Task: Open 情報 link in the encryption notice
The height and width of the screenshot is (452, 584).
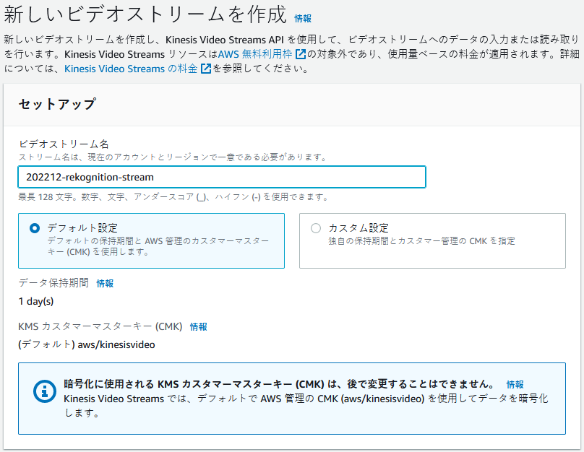Action: (515, 384)
